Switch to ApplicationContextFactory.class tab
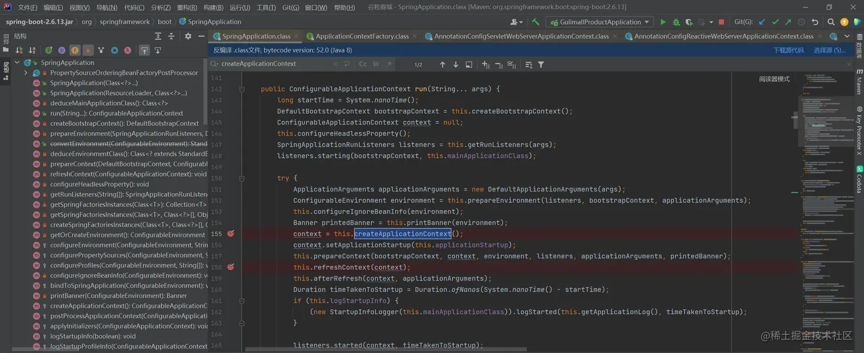The height and width of the screenshot is (353, 864). pos(362,36)
